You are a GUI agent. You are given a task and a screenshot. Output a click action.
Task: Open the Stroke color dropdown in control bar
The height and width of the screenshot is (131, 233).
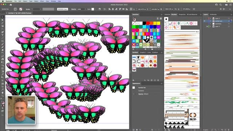(x=23, y=9)
